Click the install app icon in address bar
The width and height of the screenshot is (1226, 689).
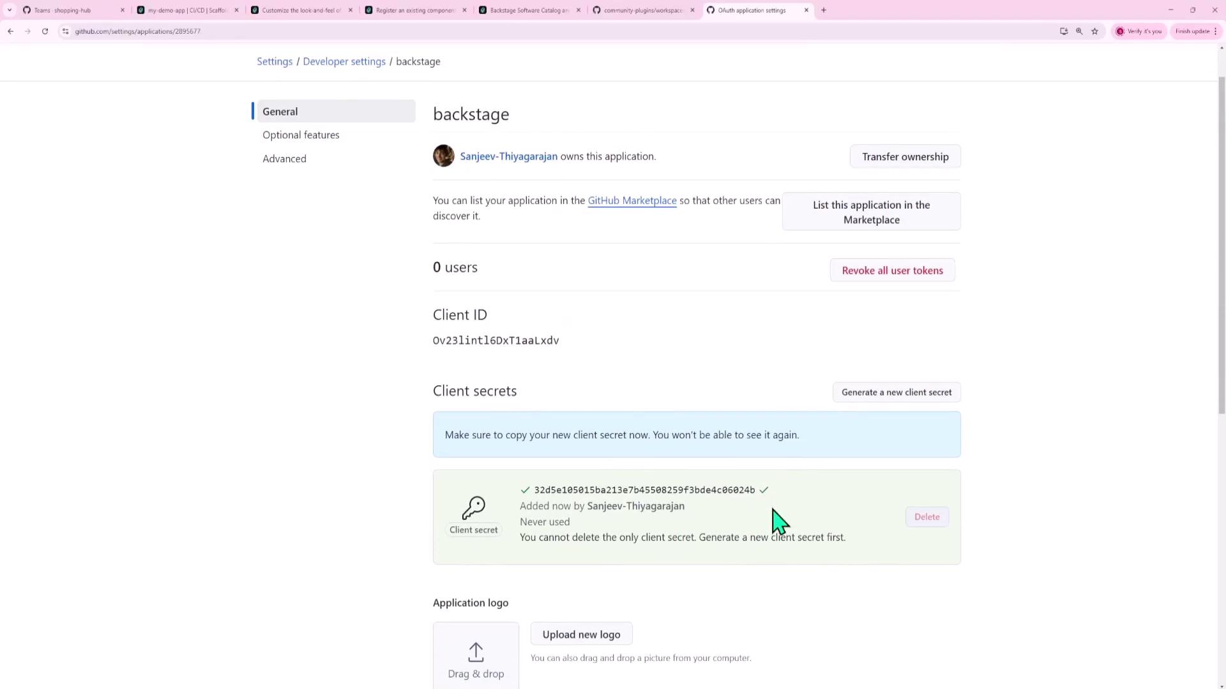coord(1064,31)
